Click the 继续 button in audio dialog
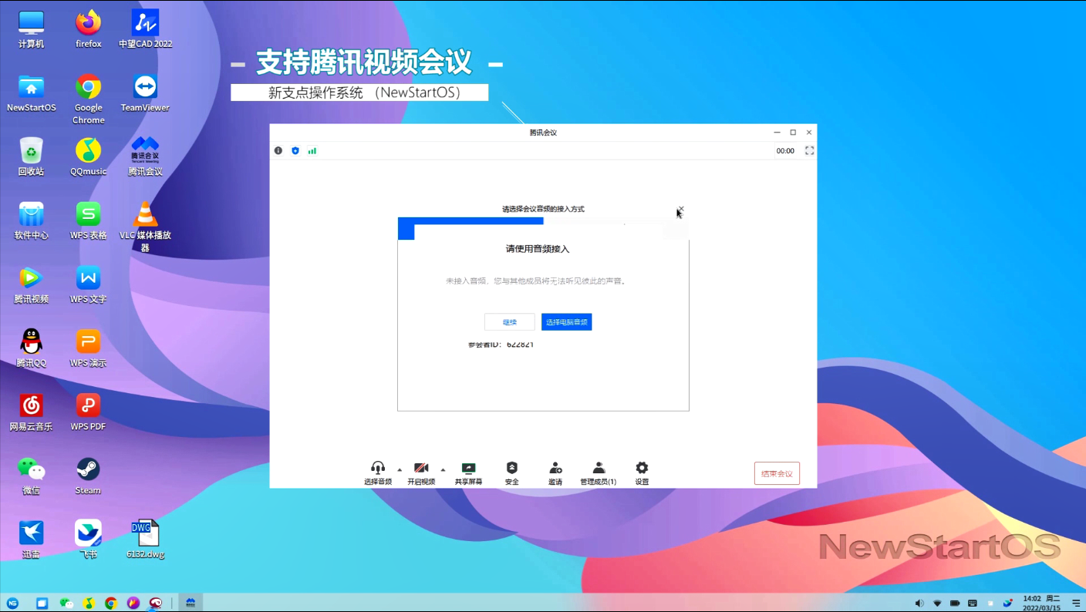1086x612 pixels. coord(510,322)
